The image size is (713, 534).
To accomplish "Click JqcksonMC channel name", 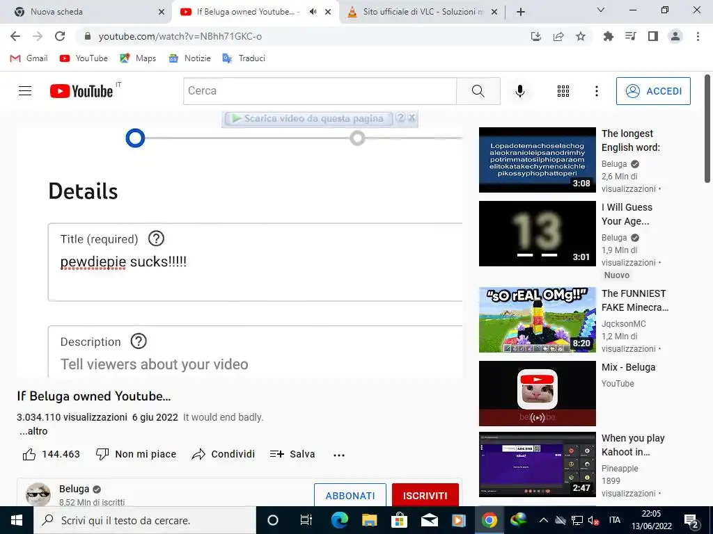I will 623,324.
